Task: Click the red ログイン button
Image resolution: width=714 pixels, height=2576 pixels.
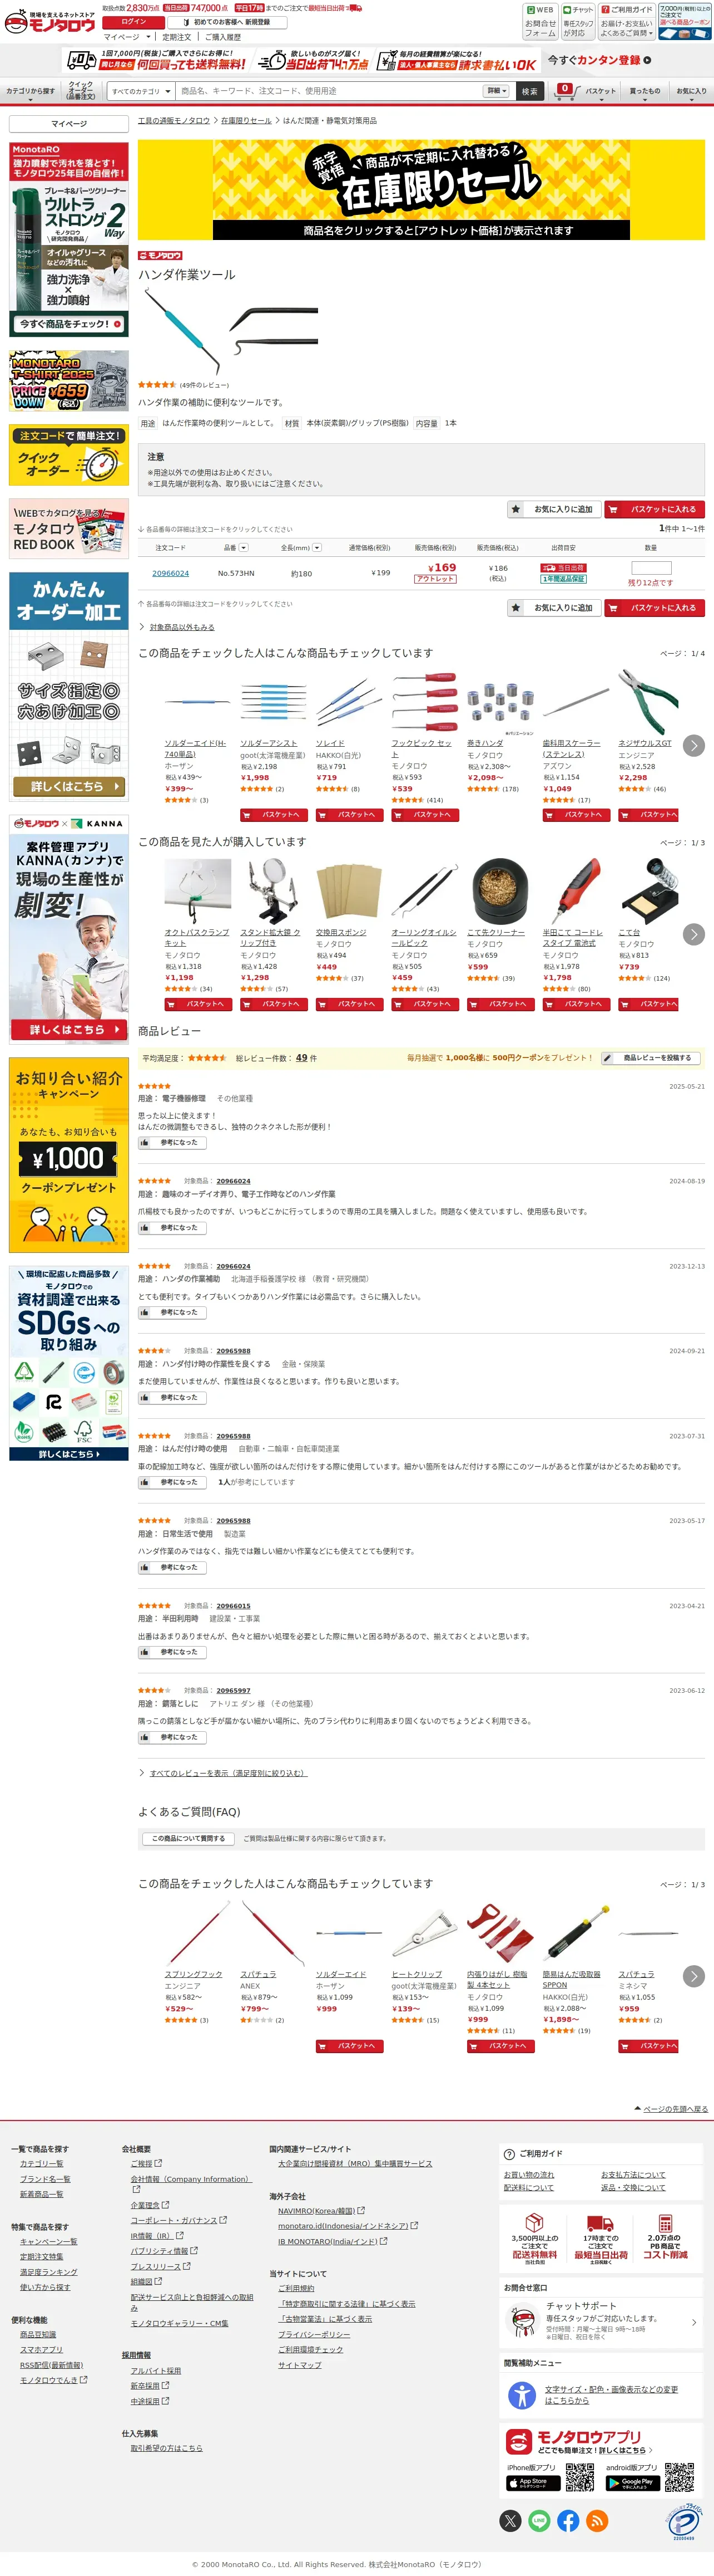Action: 133,21
